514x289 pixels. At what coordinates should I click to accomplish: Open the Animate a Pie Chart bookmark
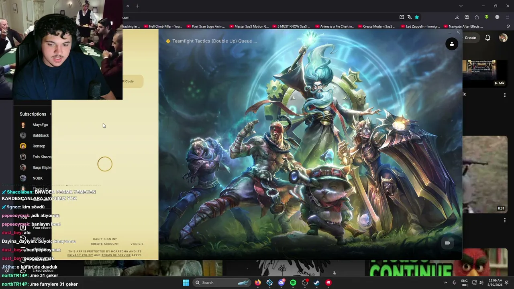[334, 26]
